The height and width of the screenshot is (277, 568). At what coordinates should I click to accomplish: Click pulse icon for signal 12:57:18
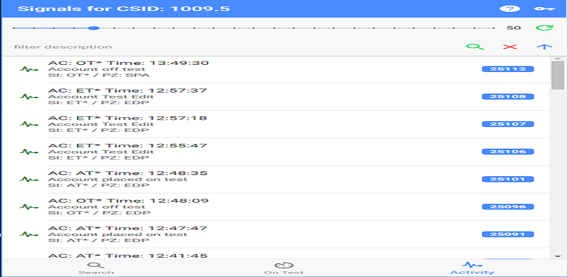[29, 124]
